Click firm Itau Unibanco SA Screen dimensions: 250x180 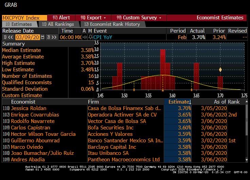[108, 153]
